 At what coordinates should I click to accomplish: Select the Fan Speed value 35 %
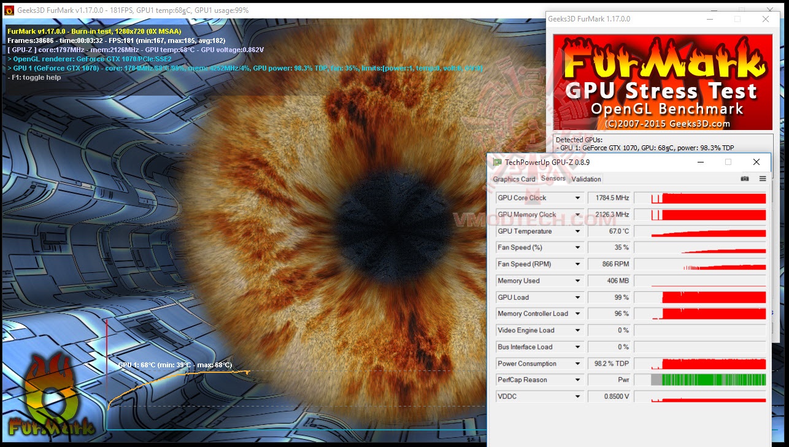tap(609, 248)
